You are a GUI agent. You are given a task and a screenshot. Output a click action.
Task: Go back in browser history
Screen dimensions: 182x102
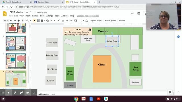3,7
